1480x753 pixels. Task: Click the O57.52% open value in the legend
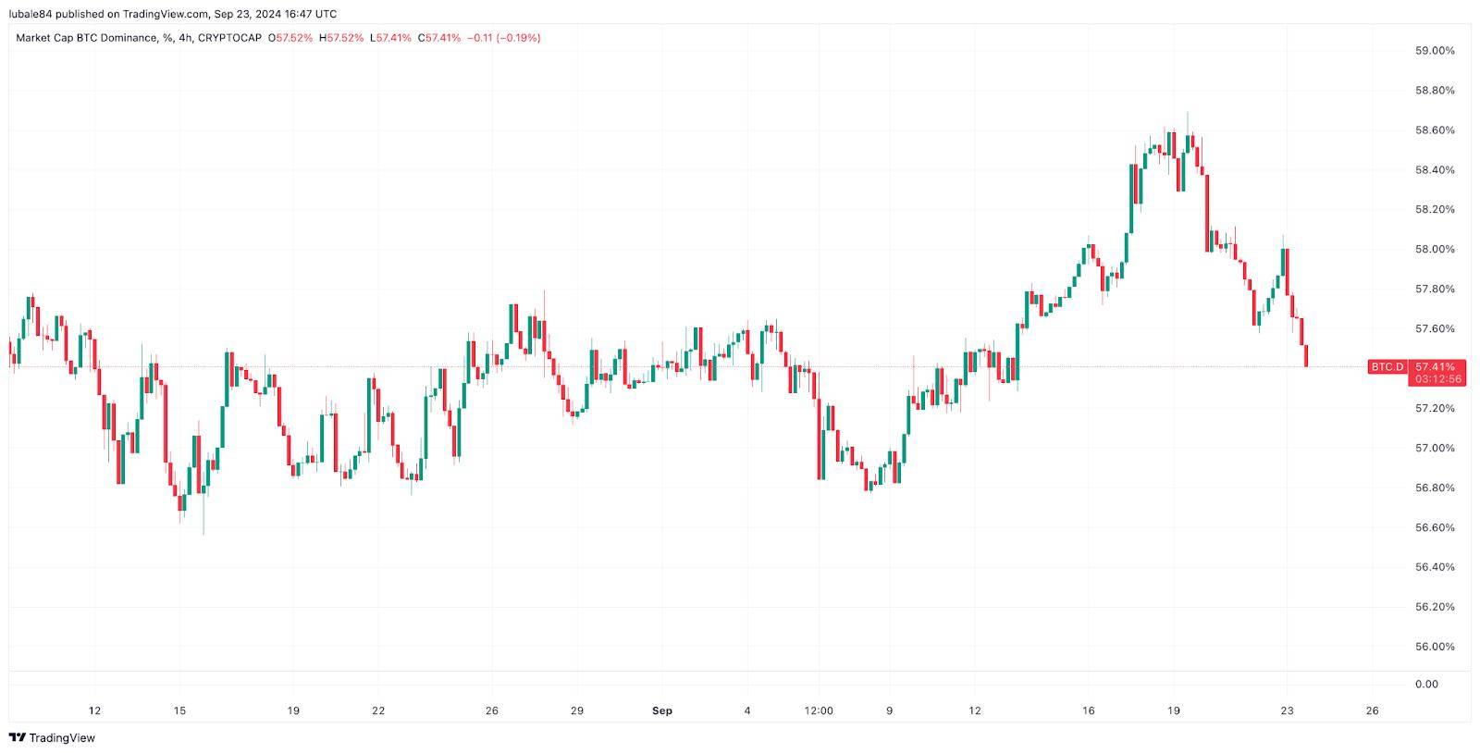coord(290,38)
